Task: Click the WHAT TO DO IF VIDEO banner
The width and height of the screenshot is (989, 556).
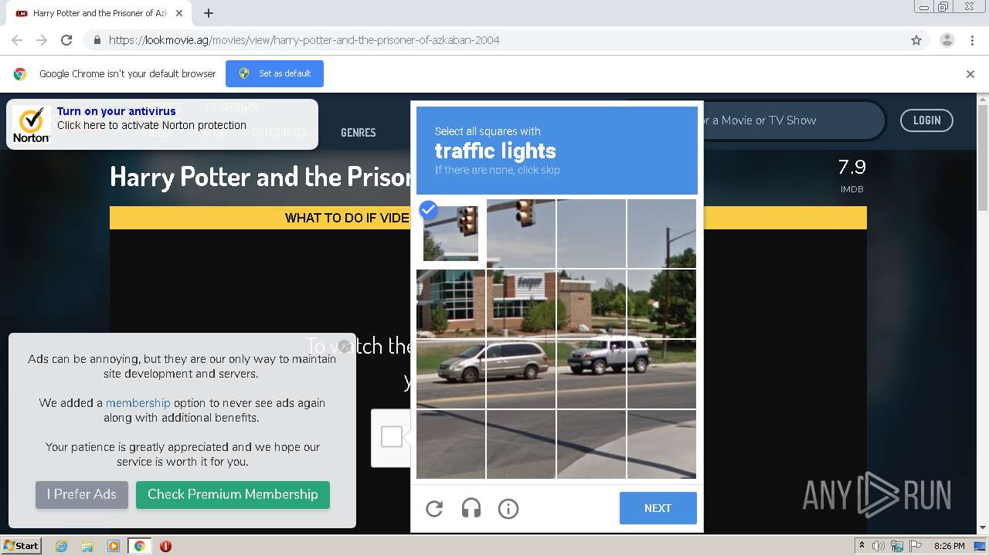Action: pyautogui.click(x=488, y=218)
